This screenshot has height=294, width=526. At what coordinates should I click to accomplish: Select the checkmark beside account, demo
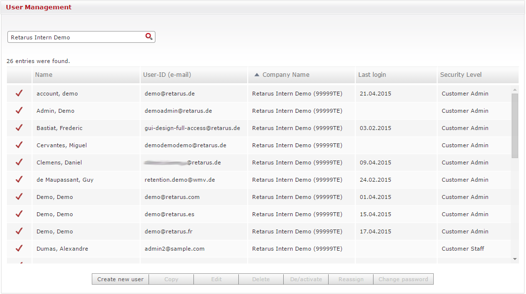(19, 93)
